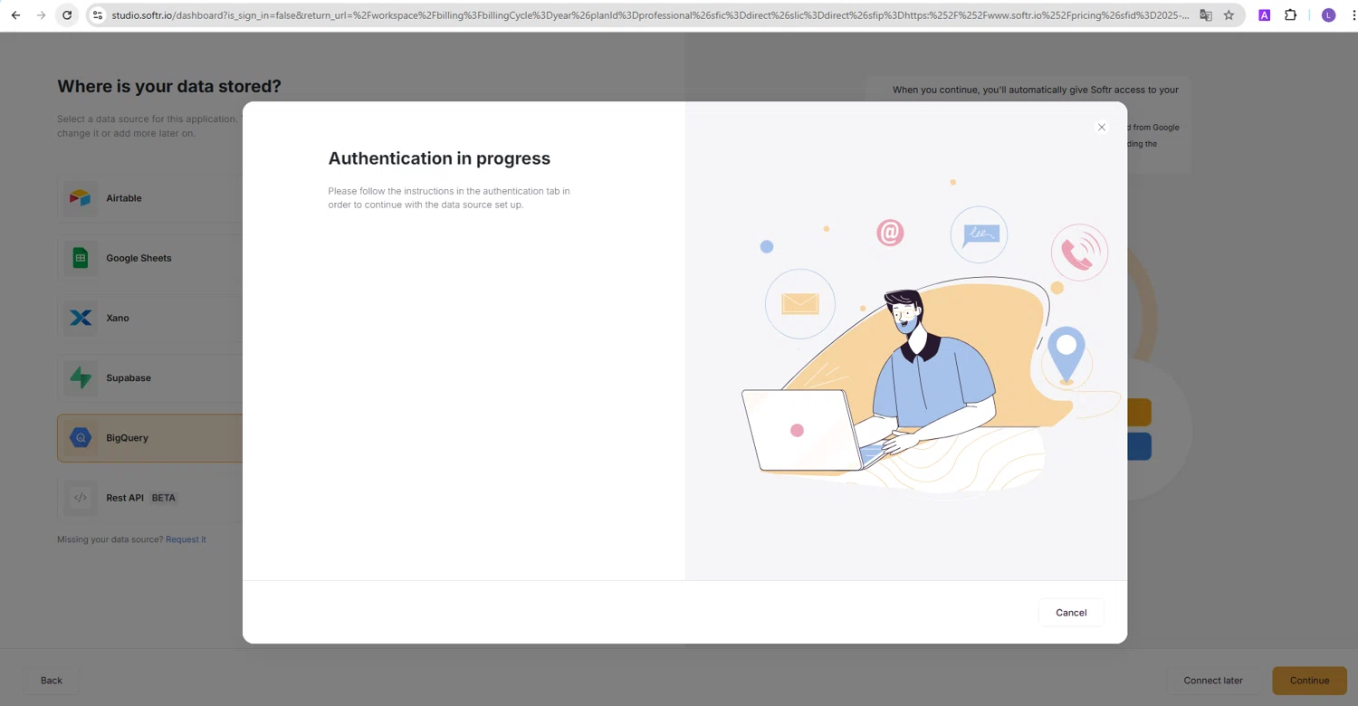Select the BigQuery hexagon icon
Viewport: 1358px width, 706px height.
(81, 438)
